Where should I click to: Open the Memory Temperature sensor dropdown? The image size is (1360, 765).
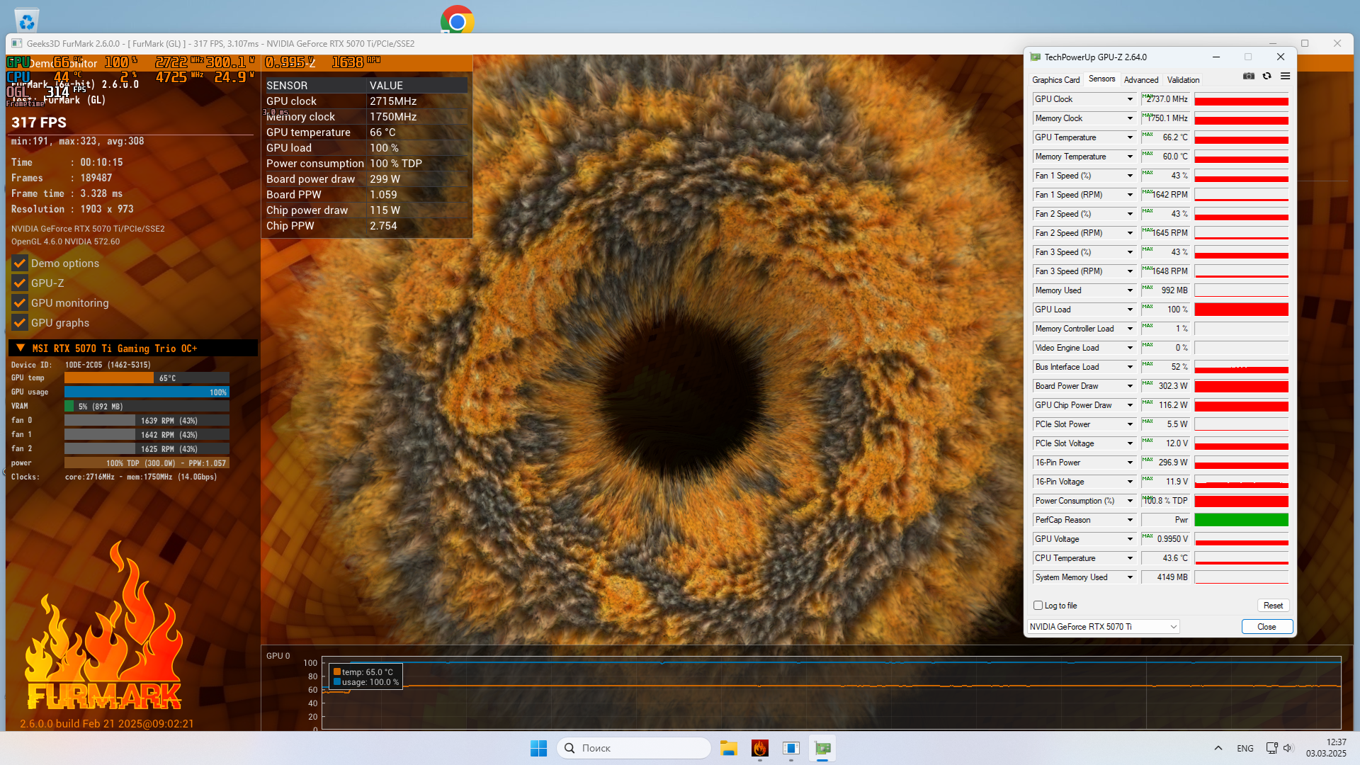[x=1130, y=157]
